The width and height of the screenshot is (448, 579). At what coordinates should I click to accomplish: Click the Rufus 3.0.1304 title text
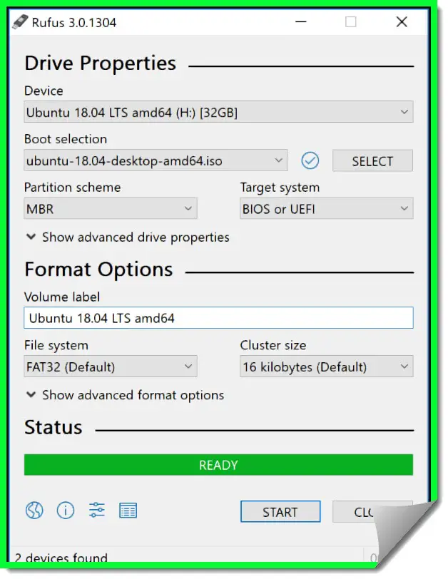coord(74,23)
